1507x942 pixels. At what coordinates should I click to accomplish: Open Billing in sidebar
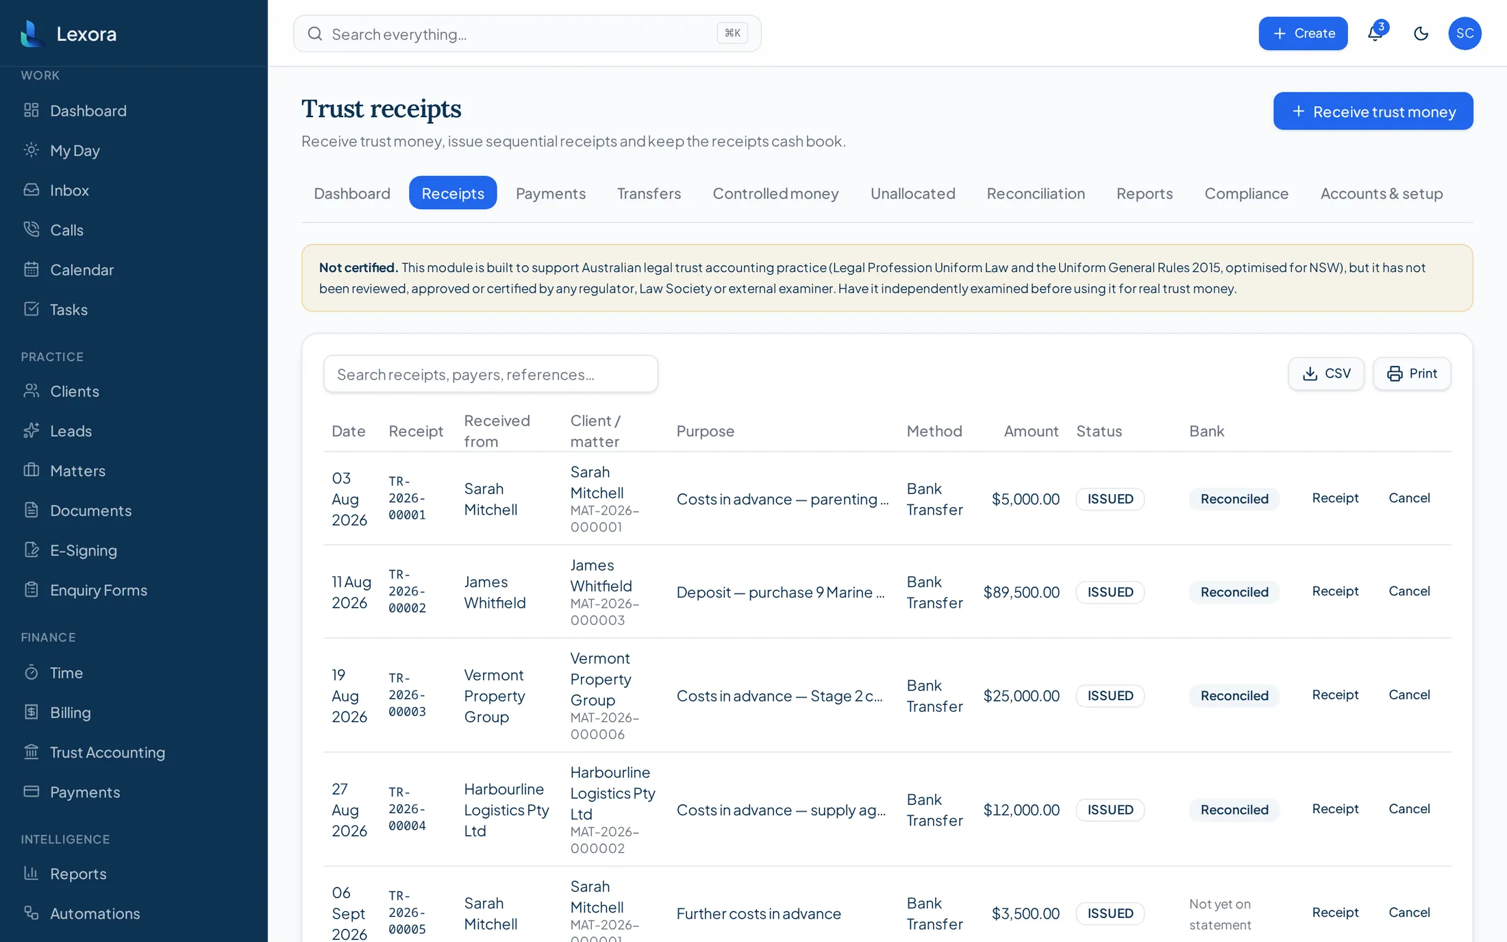[70, 712]
